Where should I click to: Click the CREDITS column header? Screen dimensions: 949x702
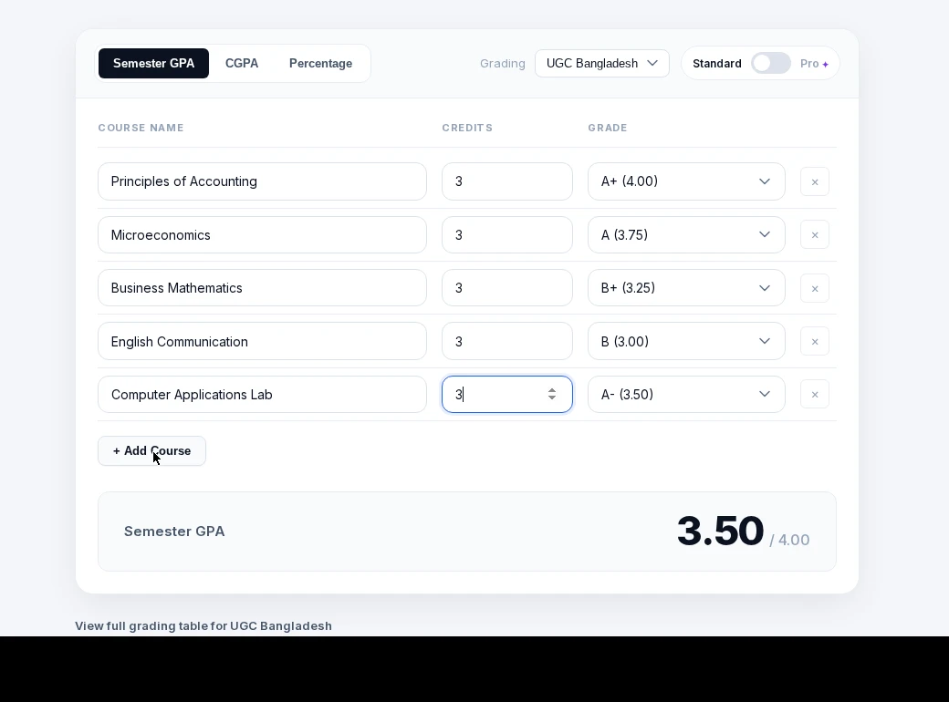[467, 128]
